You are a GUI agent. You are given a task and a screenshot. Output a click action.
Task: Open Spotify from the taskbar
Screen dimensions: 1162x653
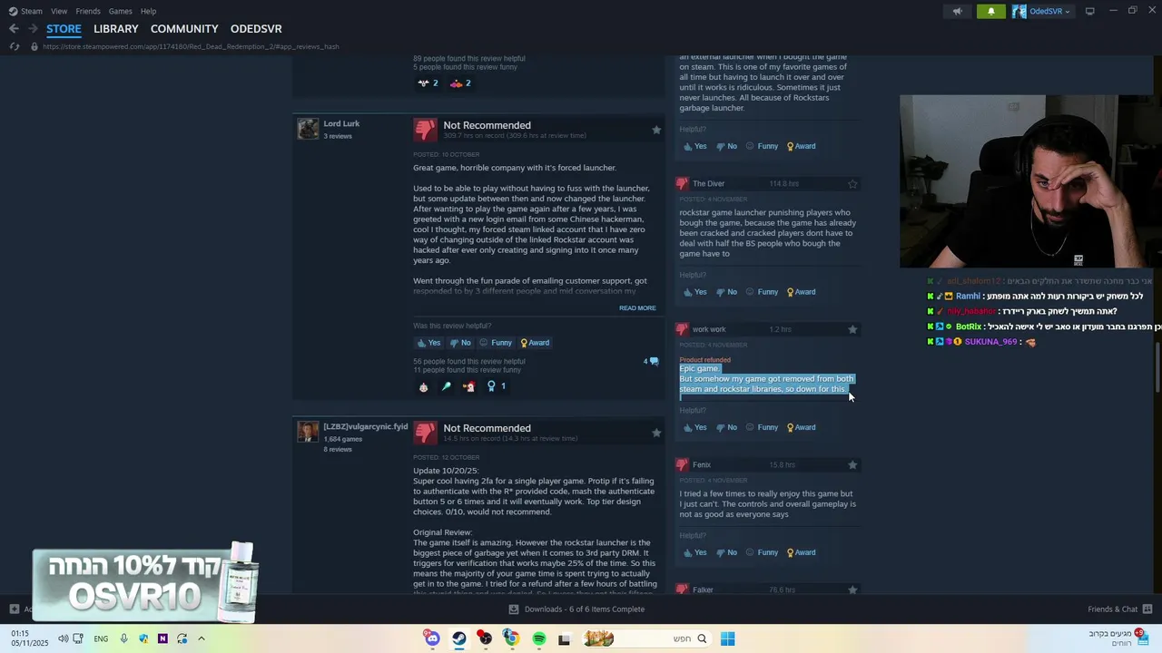point(538,638)
